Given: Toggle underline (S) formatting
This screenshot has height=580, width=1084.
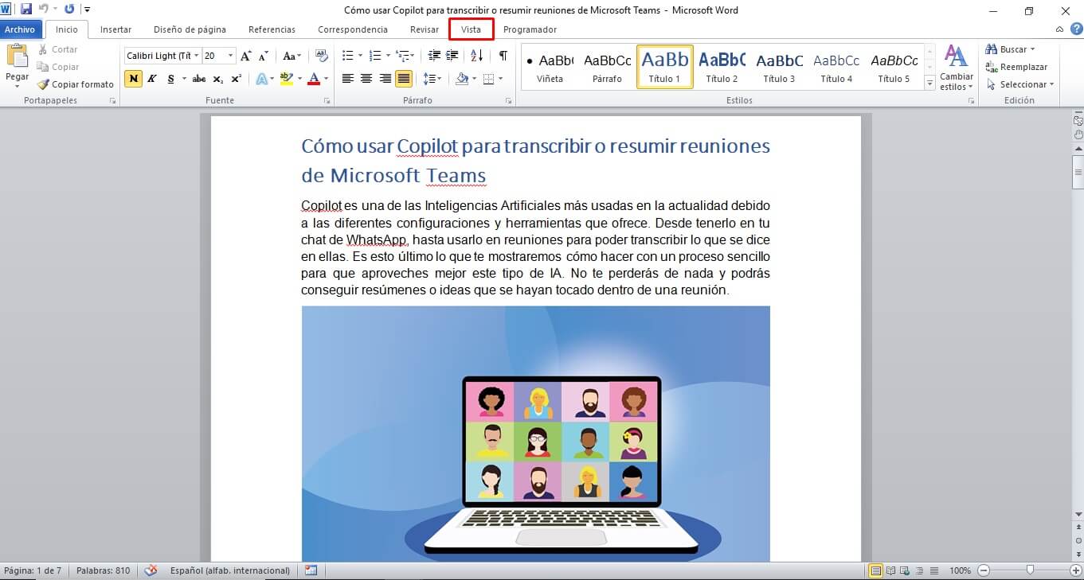Looking at the screenshot, I should click(170, 79).
